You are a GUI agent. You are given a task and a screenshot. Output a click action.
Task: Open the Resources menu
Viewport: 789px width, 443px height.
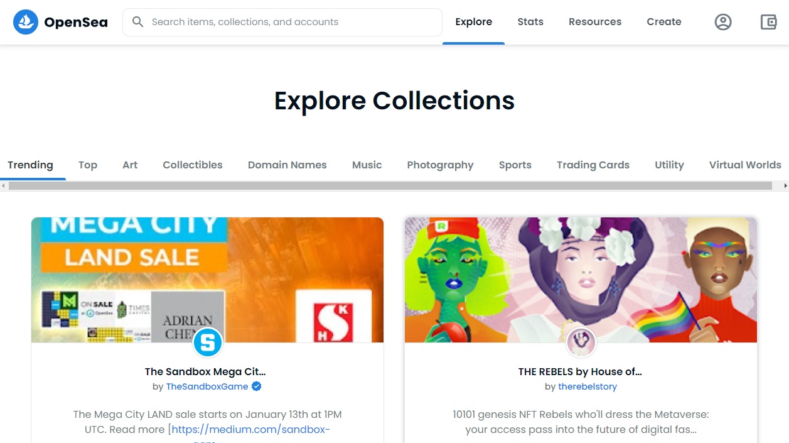pyautogui.click(x=595, y=22)
